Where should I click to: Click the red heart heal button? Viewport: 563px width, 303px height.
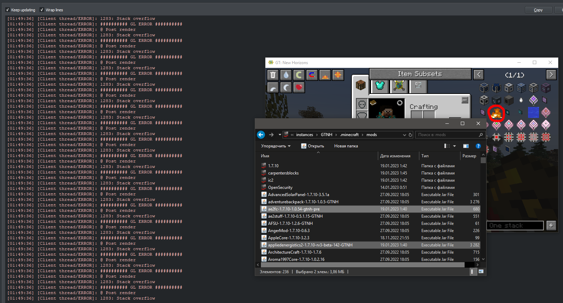[x=299, y=88]
